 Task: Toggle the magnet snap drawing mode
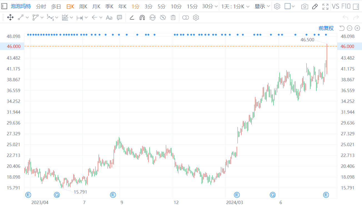point(142,17)
